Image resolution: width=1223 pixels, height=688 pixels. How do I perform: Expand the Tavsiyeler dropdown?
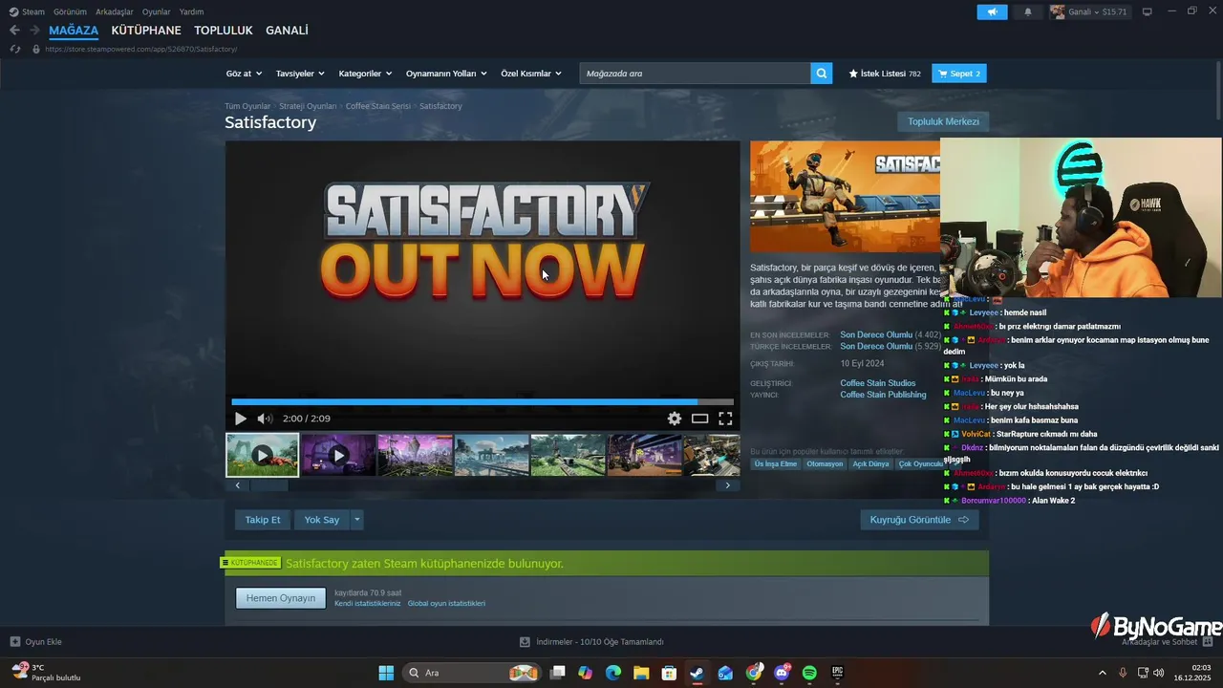point(300,74)
